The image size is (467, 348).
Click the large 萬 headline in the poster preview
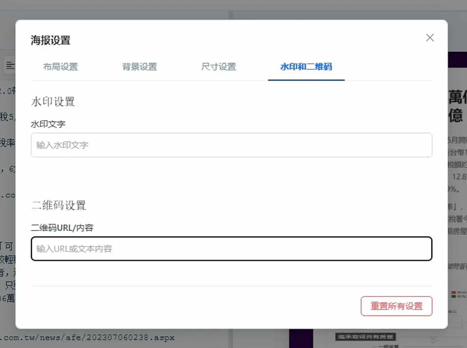pos(457,97)
